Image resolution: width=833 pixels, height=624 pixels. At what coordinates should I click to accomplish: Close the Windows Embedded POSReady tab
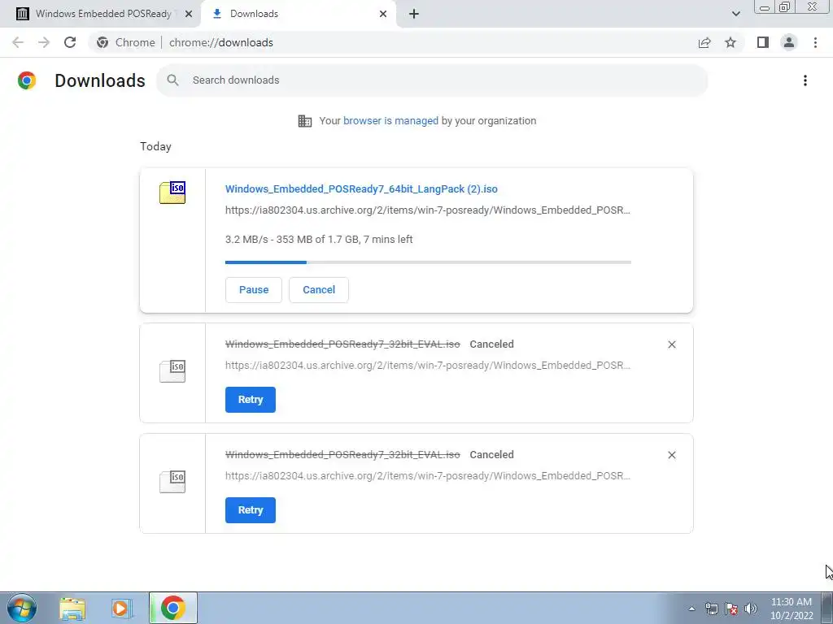coord(189,14)
